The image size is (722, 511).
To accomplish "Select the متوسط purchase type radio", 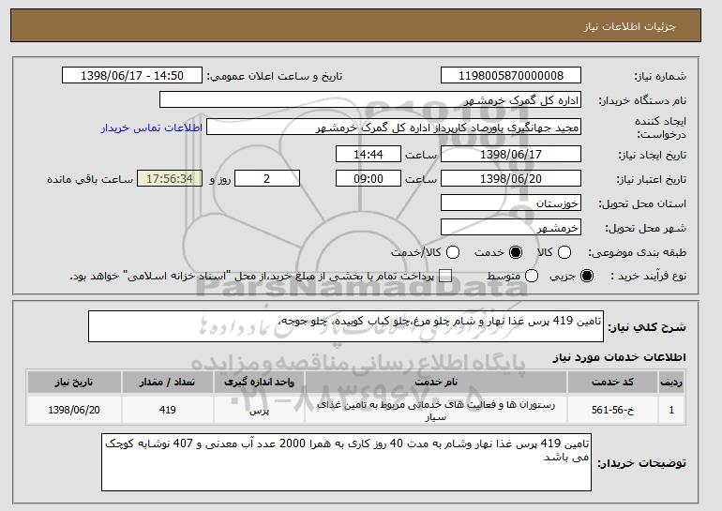I will (x=532, y=276).
